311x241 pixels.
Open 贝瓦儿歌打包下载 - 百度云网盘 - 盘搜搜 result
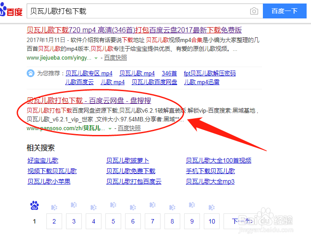tap(89, 100)
